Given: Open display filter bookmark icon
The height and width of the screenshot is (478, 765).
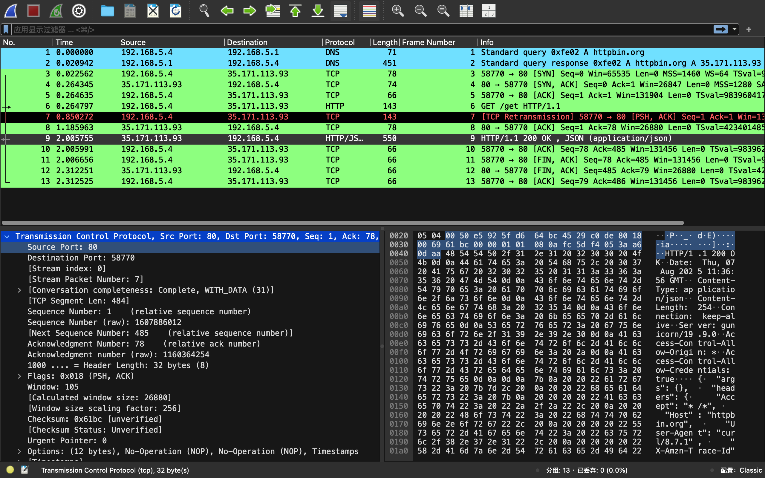Looking at the screenshot, I should (6, 29).
